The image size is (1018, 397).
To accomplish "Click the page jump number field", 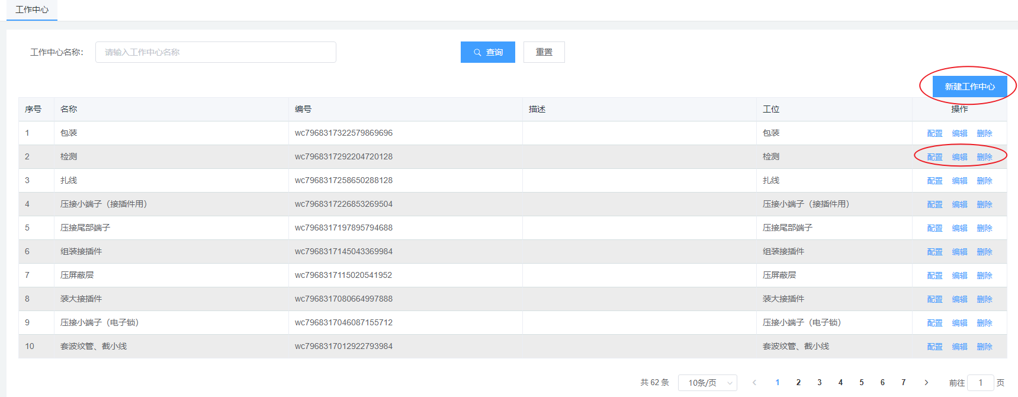I will (980, 383).
